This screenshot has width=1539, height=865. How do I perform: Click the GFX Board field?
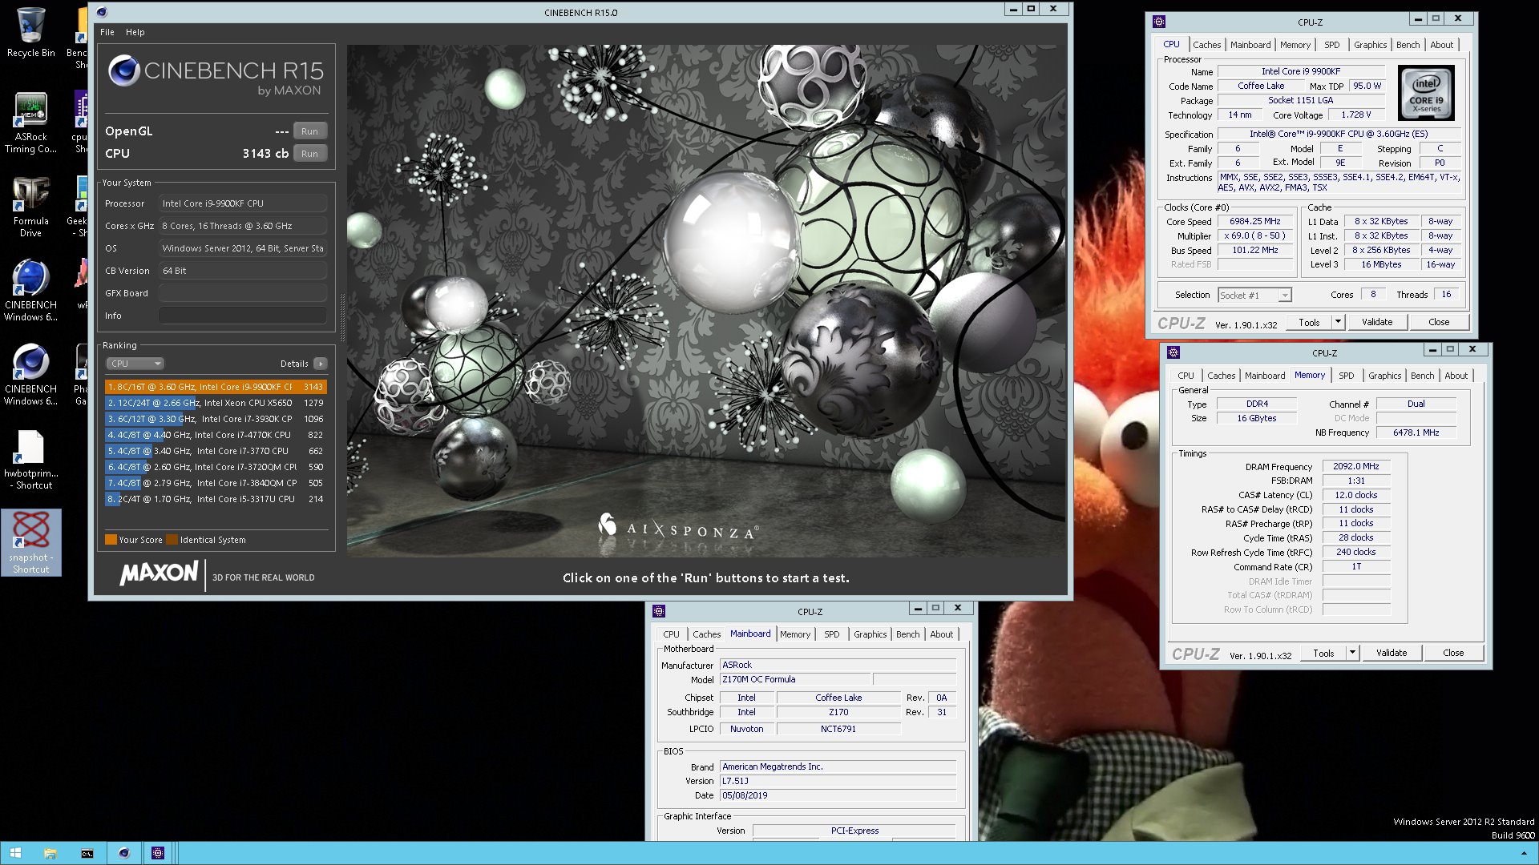coord(243,293)
